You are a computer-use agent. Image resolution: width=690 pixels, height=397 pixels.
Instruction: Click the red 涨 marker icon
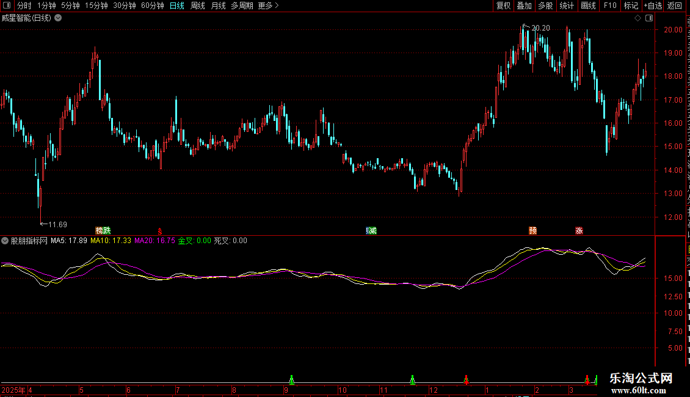[x=579, y=231]
